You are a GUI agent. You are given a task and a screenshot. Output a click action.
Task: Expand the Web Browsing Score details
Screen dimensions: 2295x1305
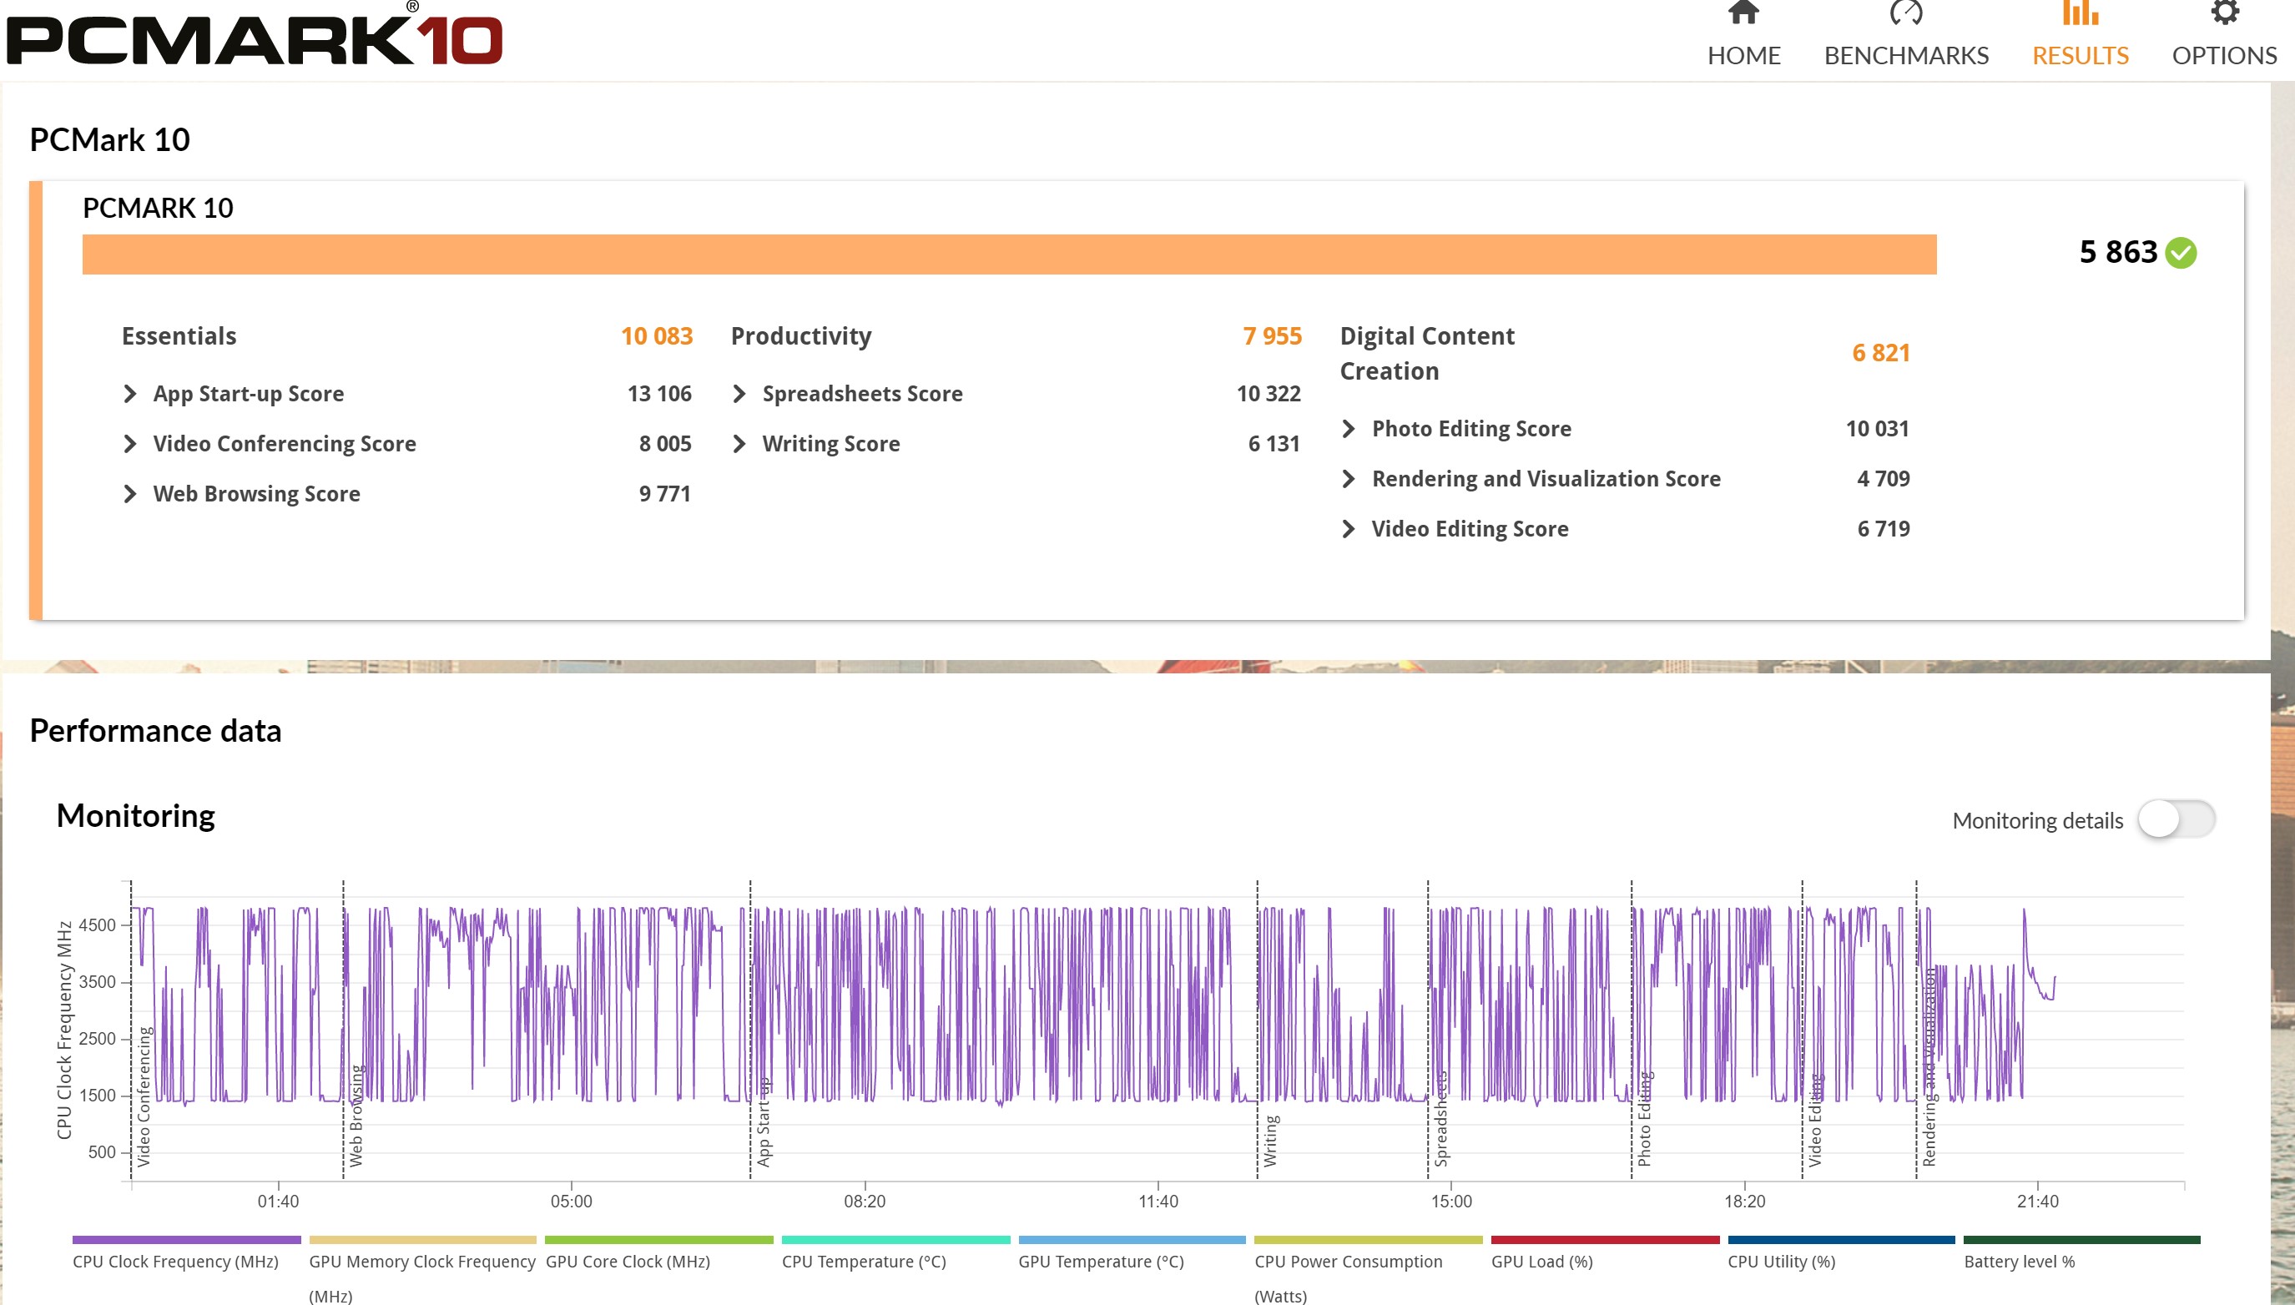pos(130,494)
